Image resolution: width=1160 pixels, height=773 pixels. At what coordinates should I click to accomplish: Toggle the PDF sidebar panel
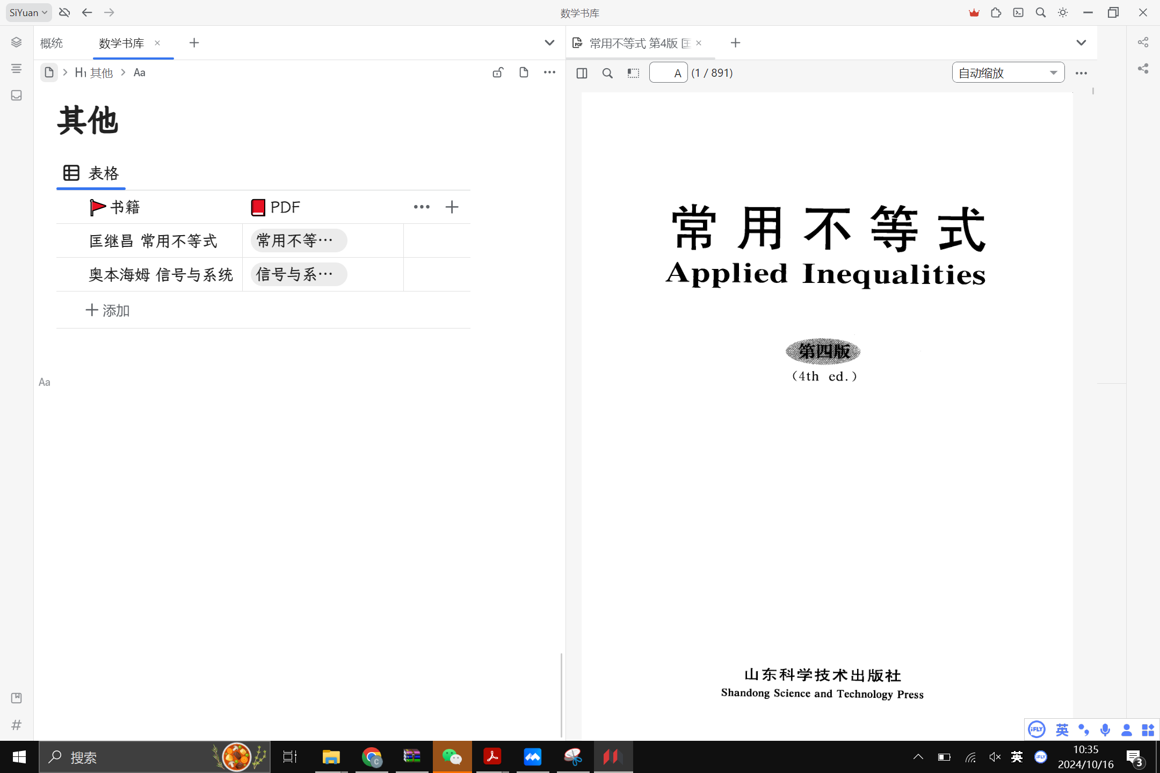pyautogui.click(x=582, y=73)
